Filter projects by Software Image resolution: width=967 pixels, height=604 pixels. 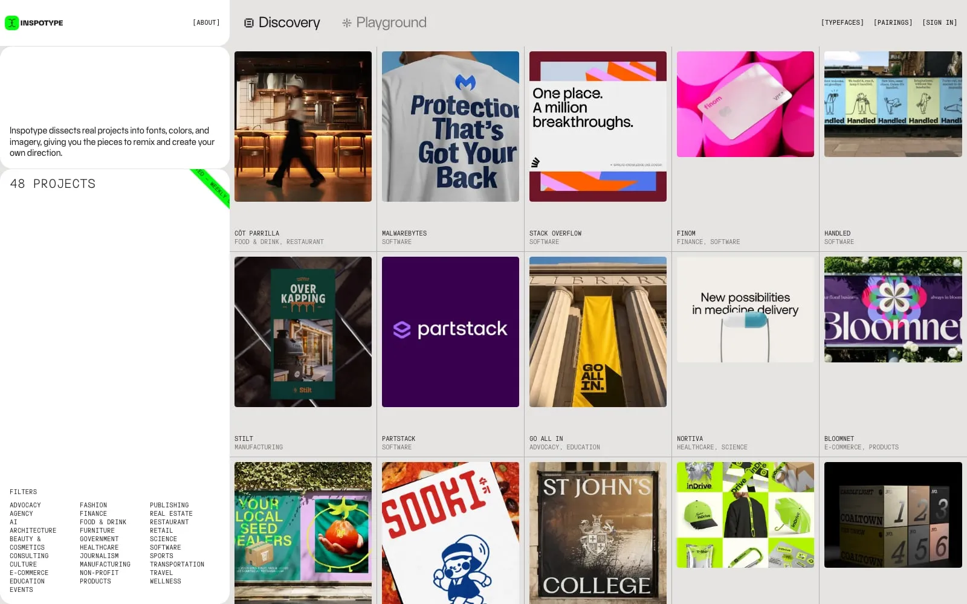(x=166, y=547)
